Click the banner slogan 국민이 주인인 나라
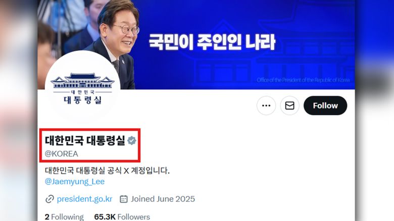Image resolution: width=394 pixels, height=221 pixels. 212,42
